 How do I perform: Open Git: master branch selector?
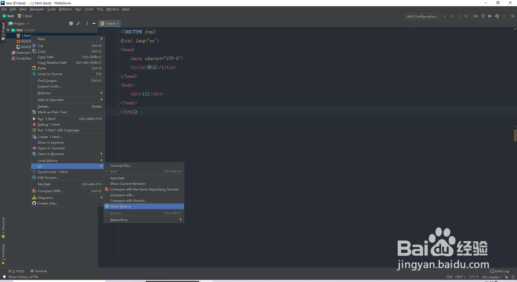click(492, 277)
